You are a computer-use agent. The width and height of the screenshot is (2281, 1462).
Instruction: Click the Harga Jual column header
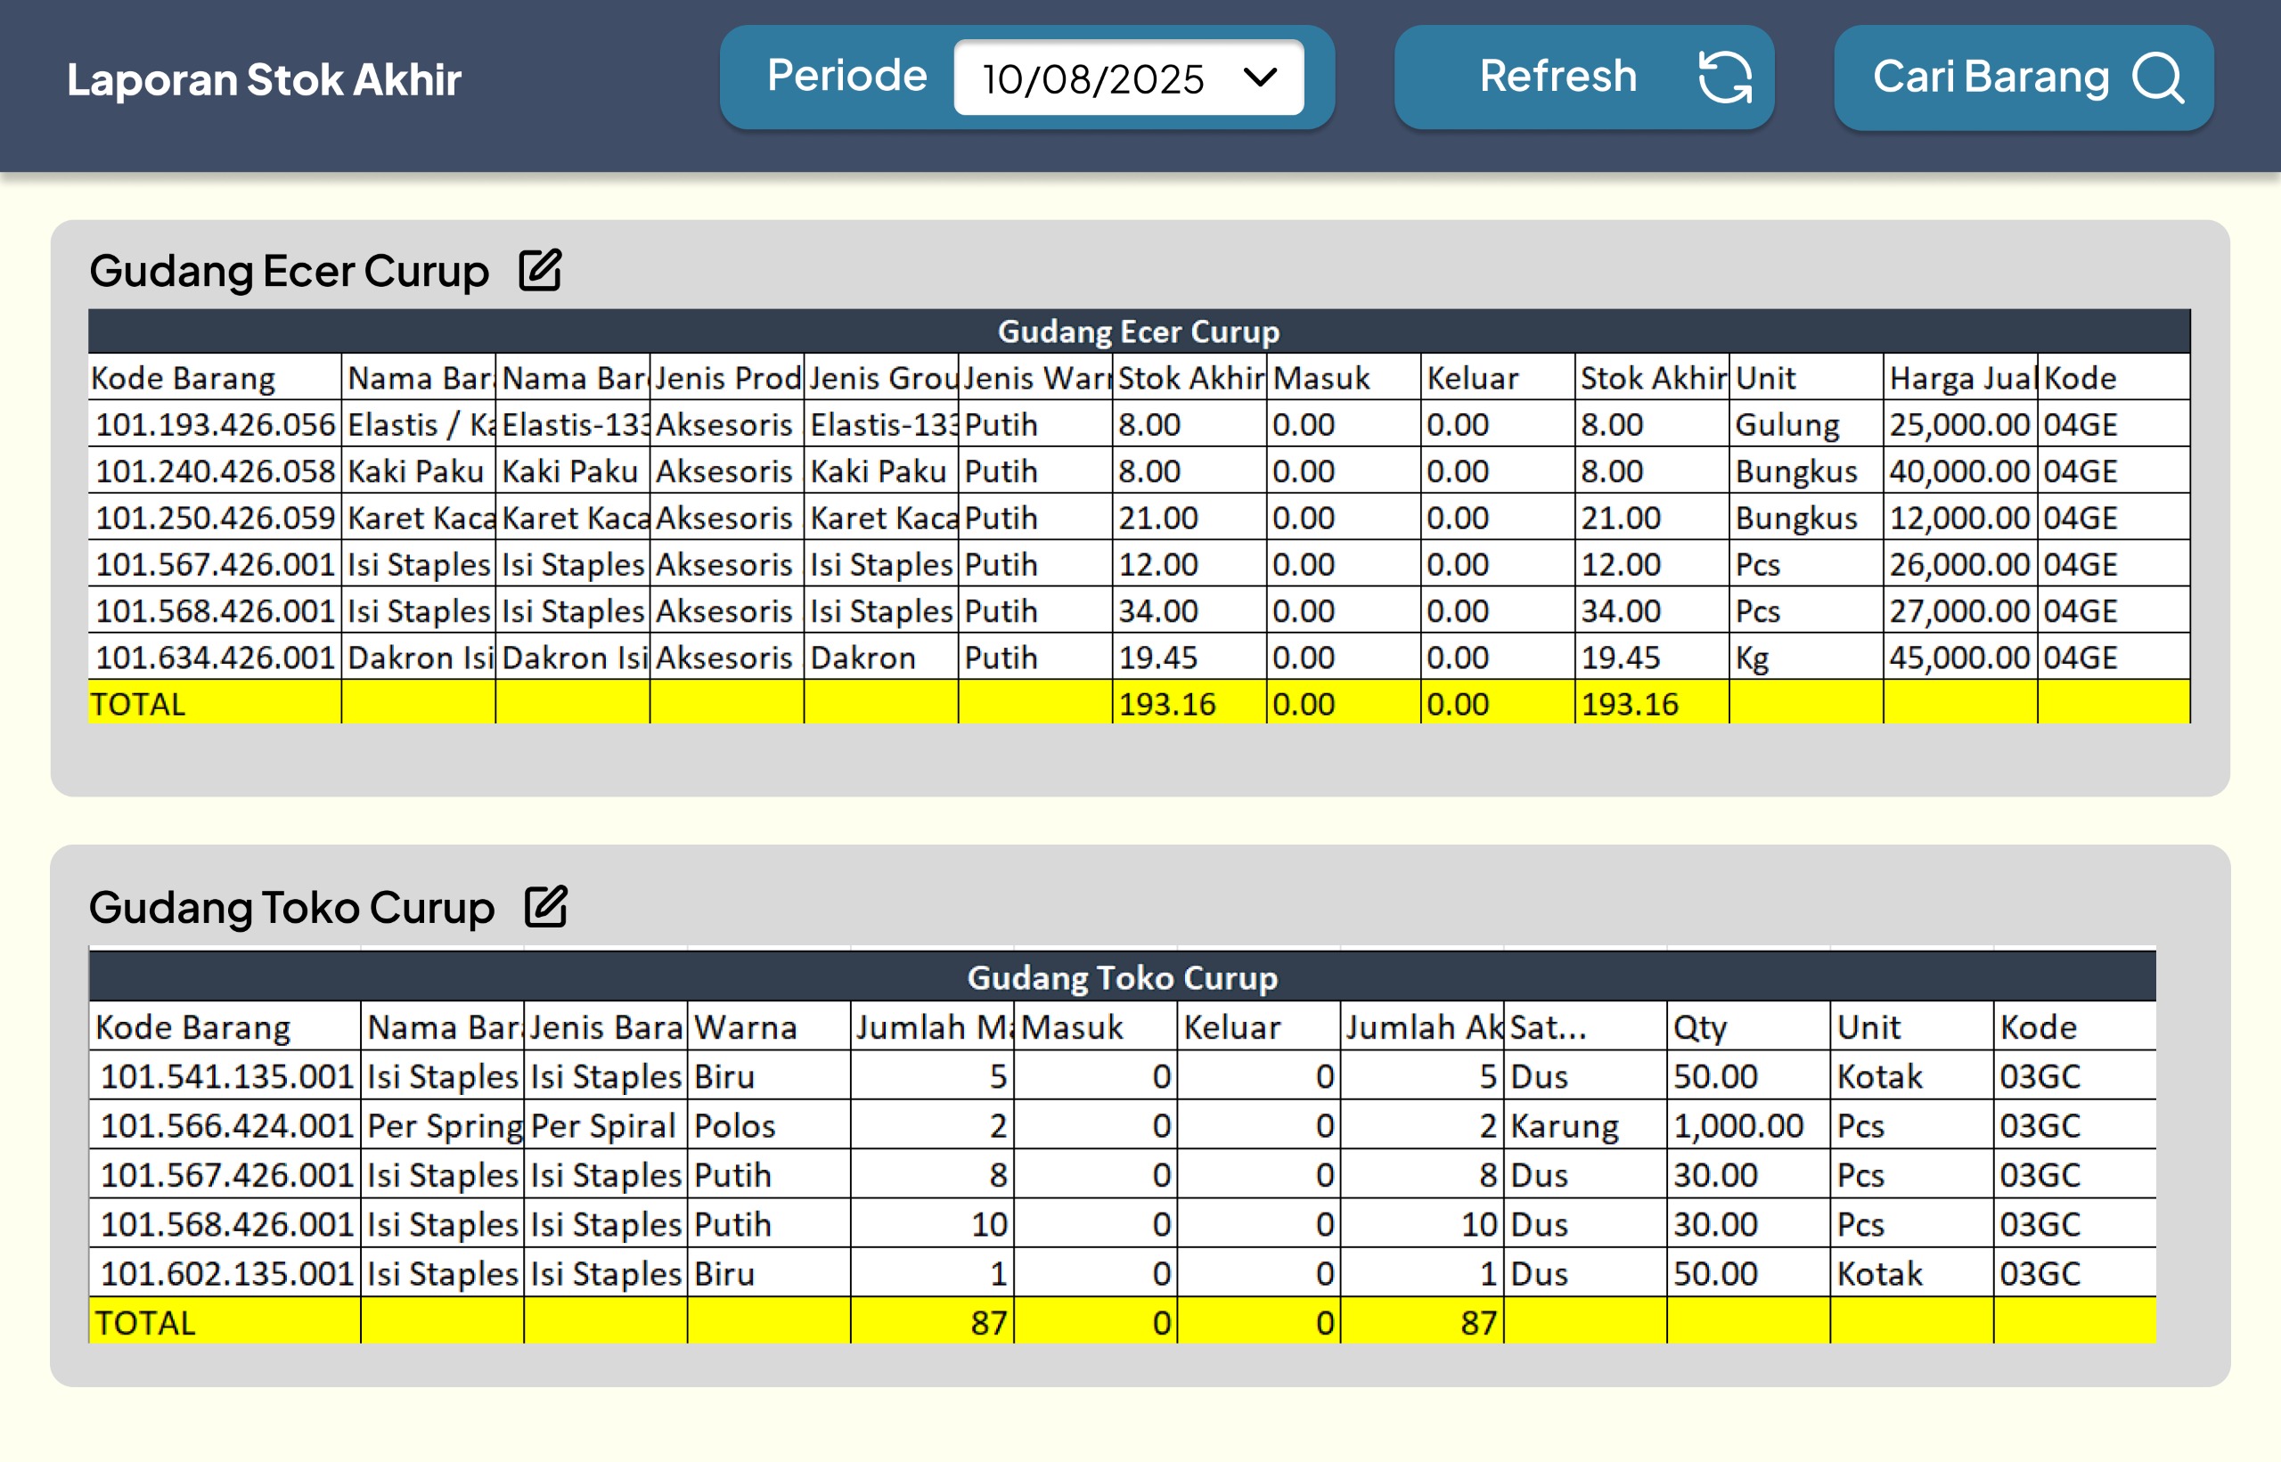1960,378
